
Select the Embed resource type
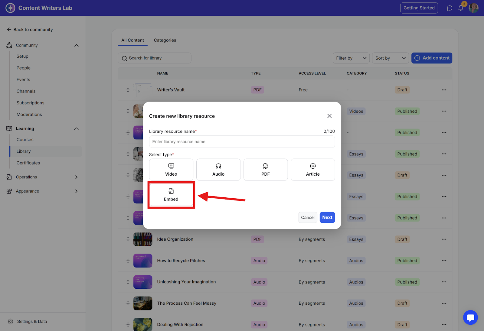click(171, 195)
